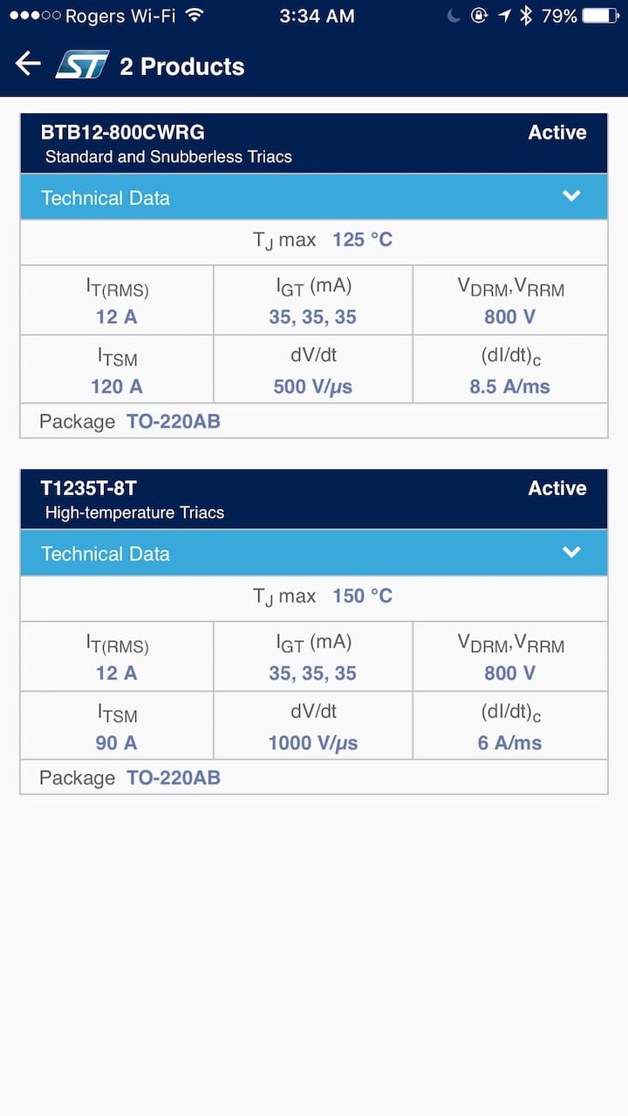This screenshot has width=628, height=1116.
Task: Tap the battery icon in status bar
Action: click(599, 16)
